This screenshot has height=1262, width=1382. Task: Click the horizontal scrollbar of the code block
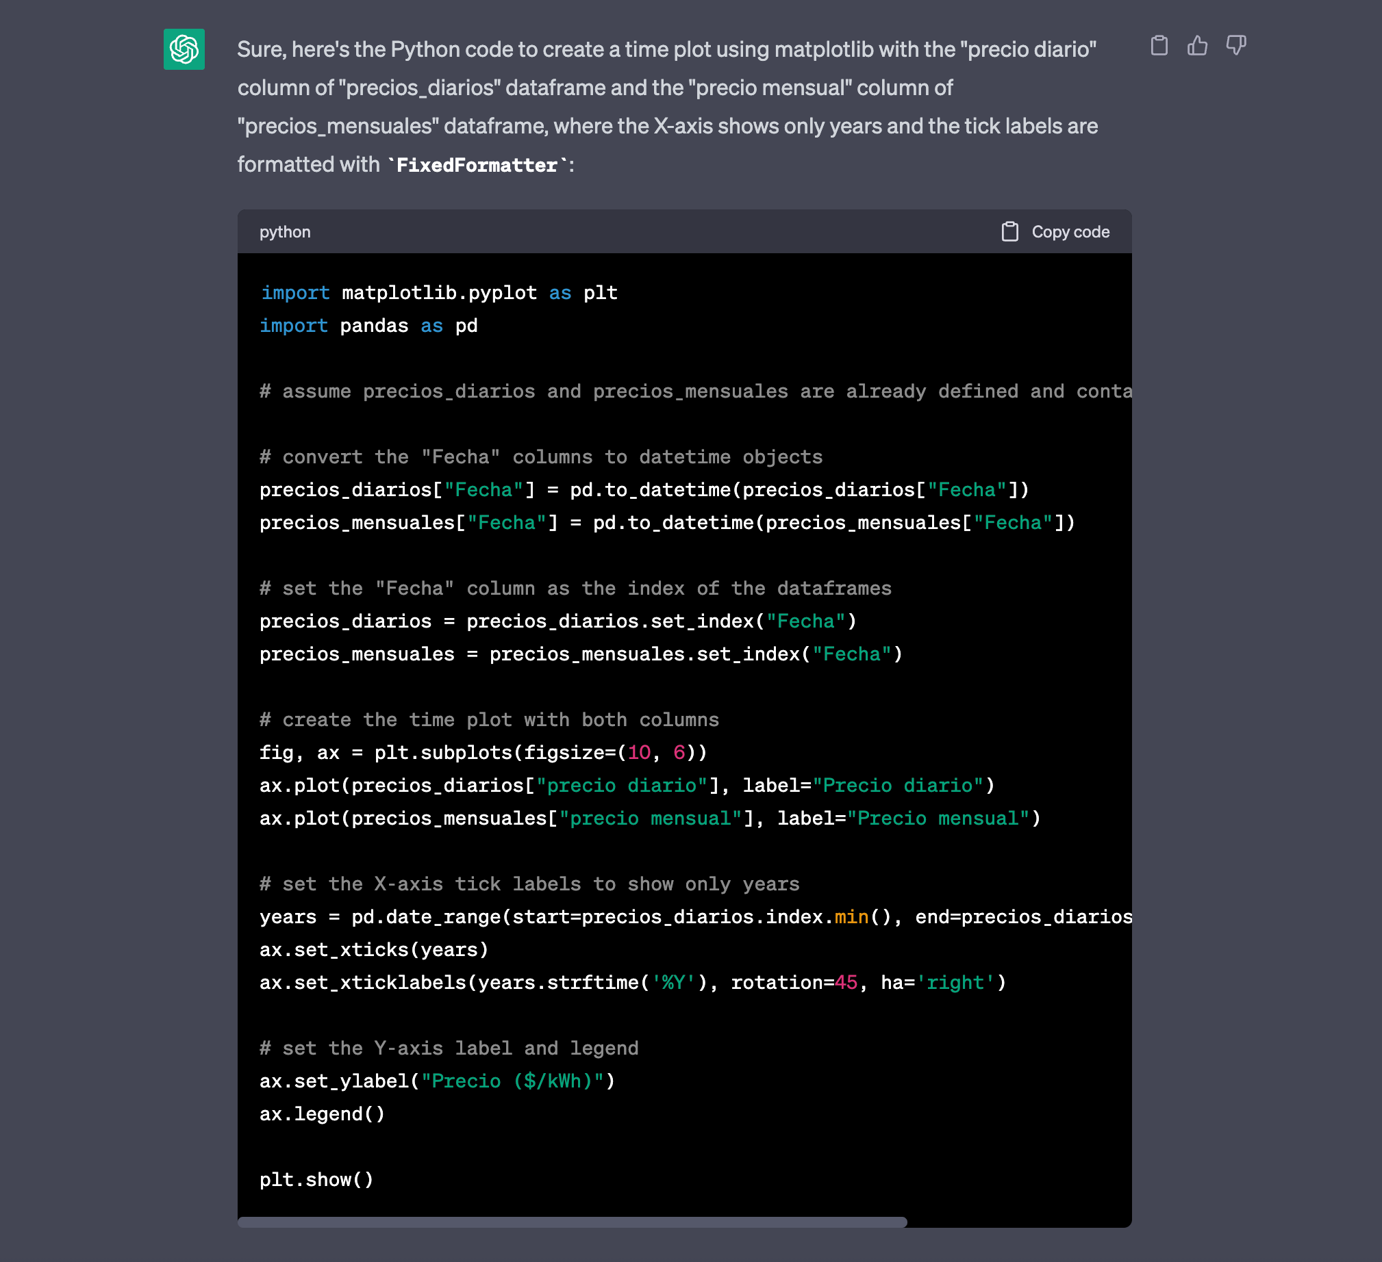573,1222
